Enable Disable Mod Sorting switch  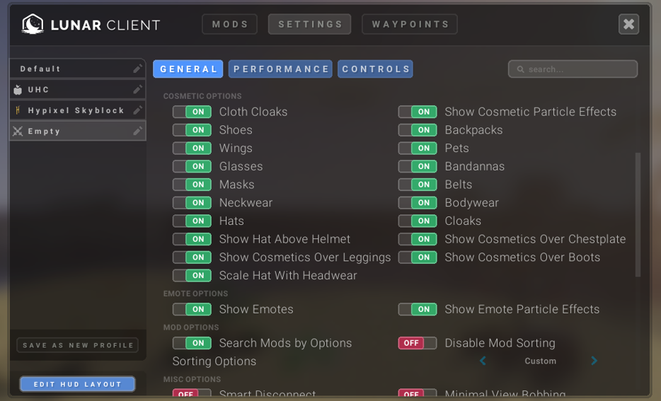coord(418,343)
